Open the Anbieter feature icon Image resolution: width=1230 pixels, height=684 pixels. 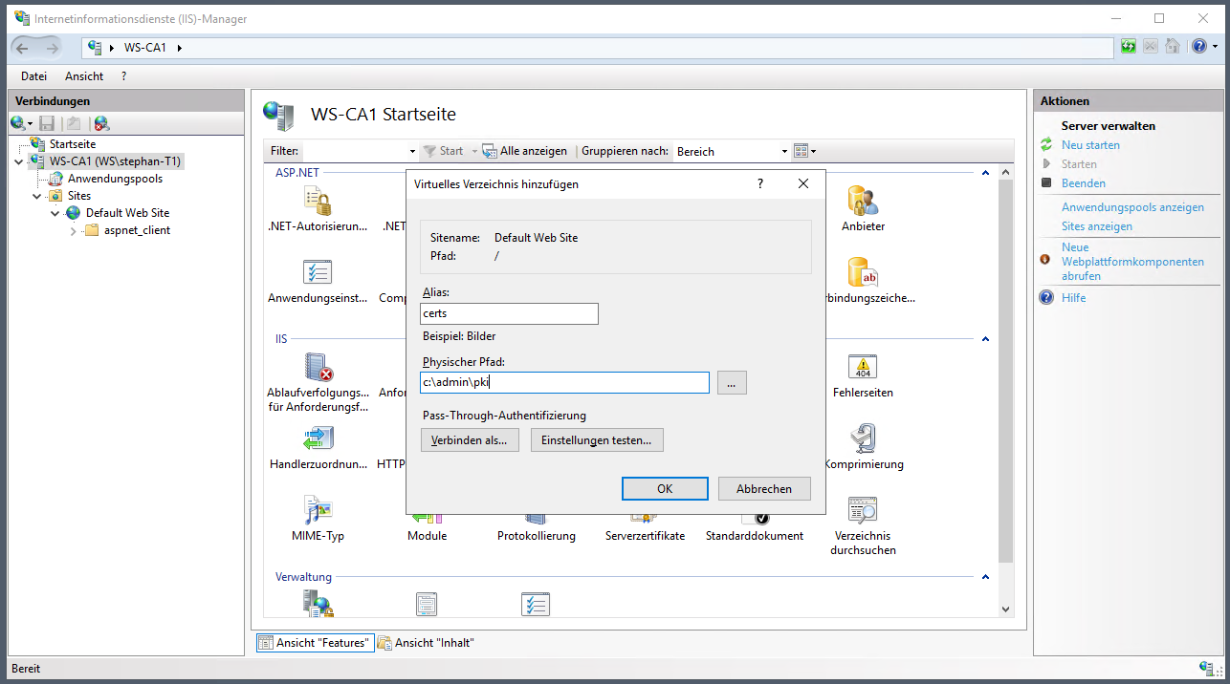[x=863, y=200]
